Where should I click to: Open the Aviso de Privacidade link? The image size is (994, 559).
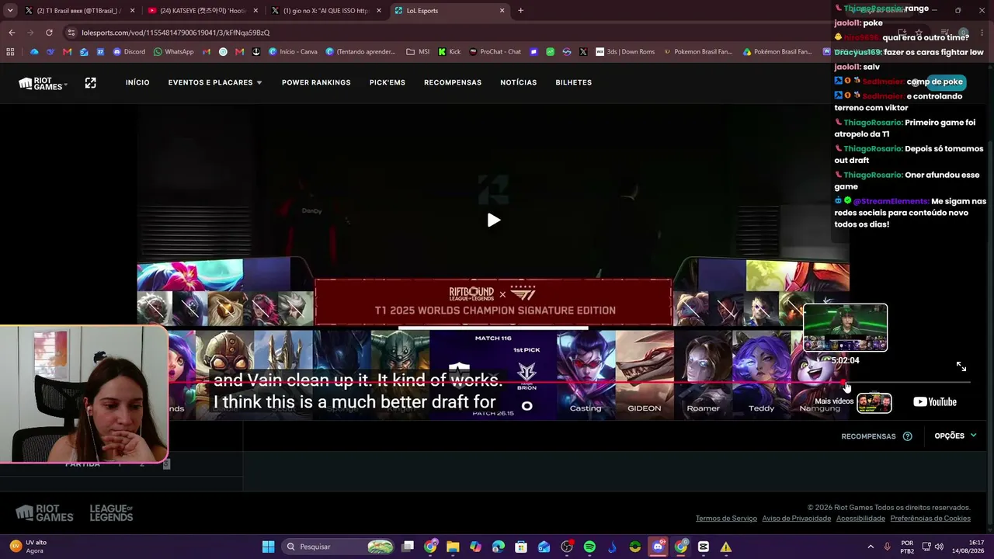(x=797, y=519)
